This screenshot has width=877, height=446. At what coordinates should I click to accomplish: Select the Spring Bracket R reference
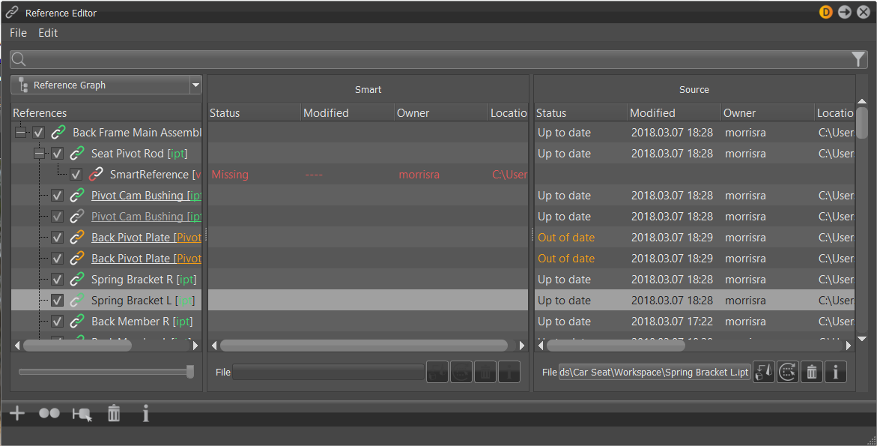[143, 279]
